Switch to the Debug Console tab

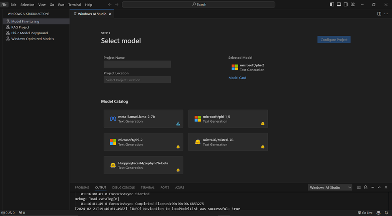click(123, 188)
